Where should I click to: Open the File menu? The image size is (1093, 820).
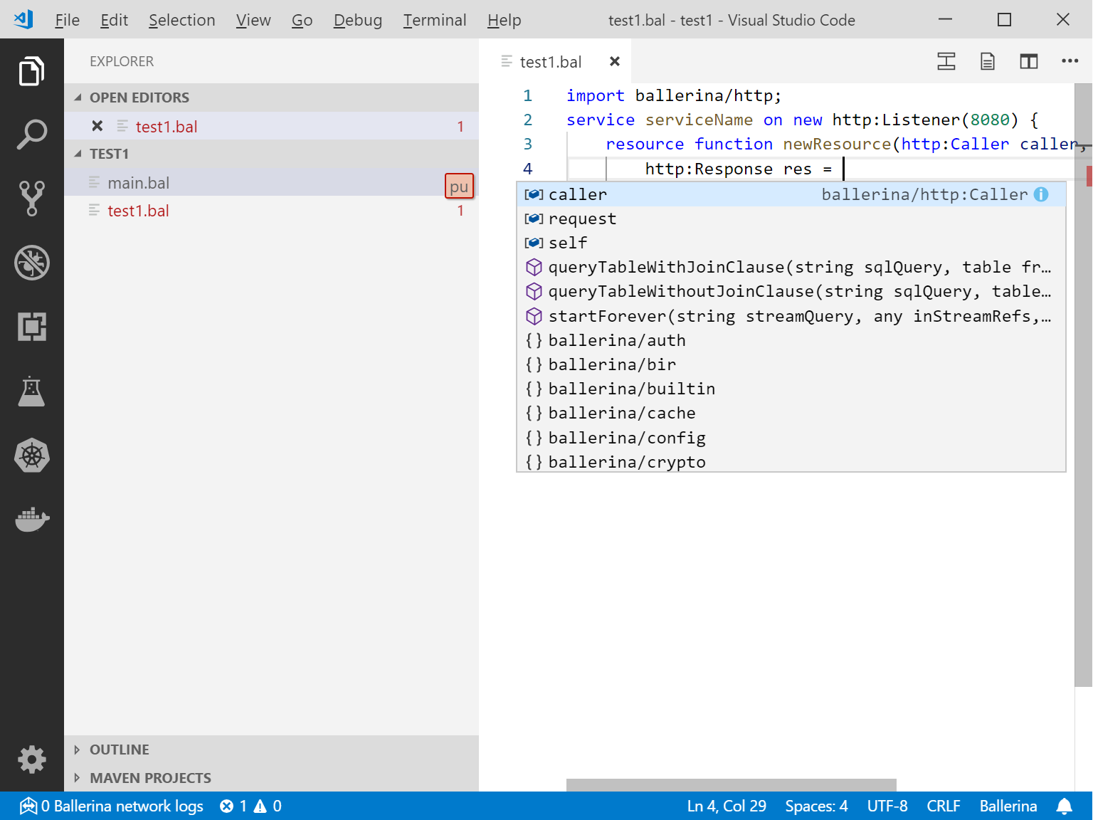tap(67, 20)
